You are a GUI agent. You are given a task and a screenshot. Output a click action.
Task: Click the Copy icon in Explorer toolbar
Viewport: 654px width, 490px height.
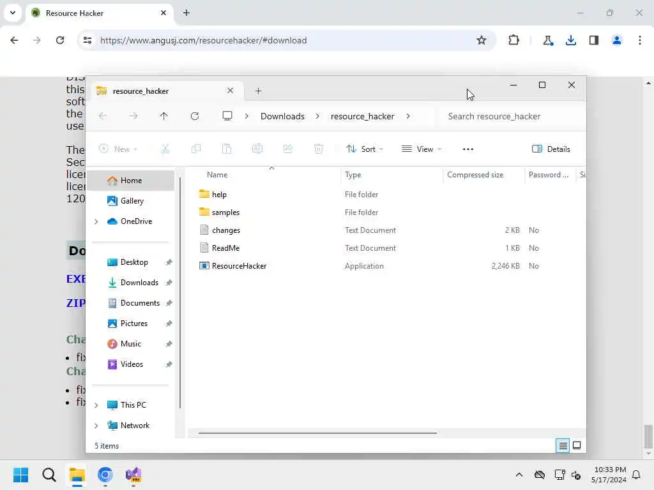pos(196,149)
